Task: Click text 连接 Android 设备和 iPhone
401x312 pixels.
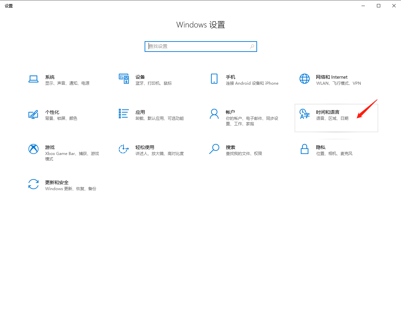Action: pos(252,83)
